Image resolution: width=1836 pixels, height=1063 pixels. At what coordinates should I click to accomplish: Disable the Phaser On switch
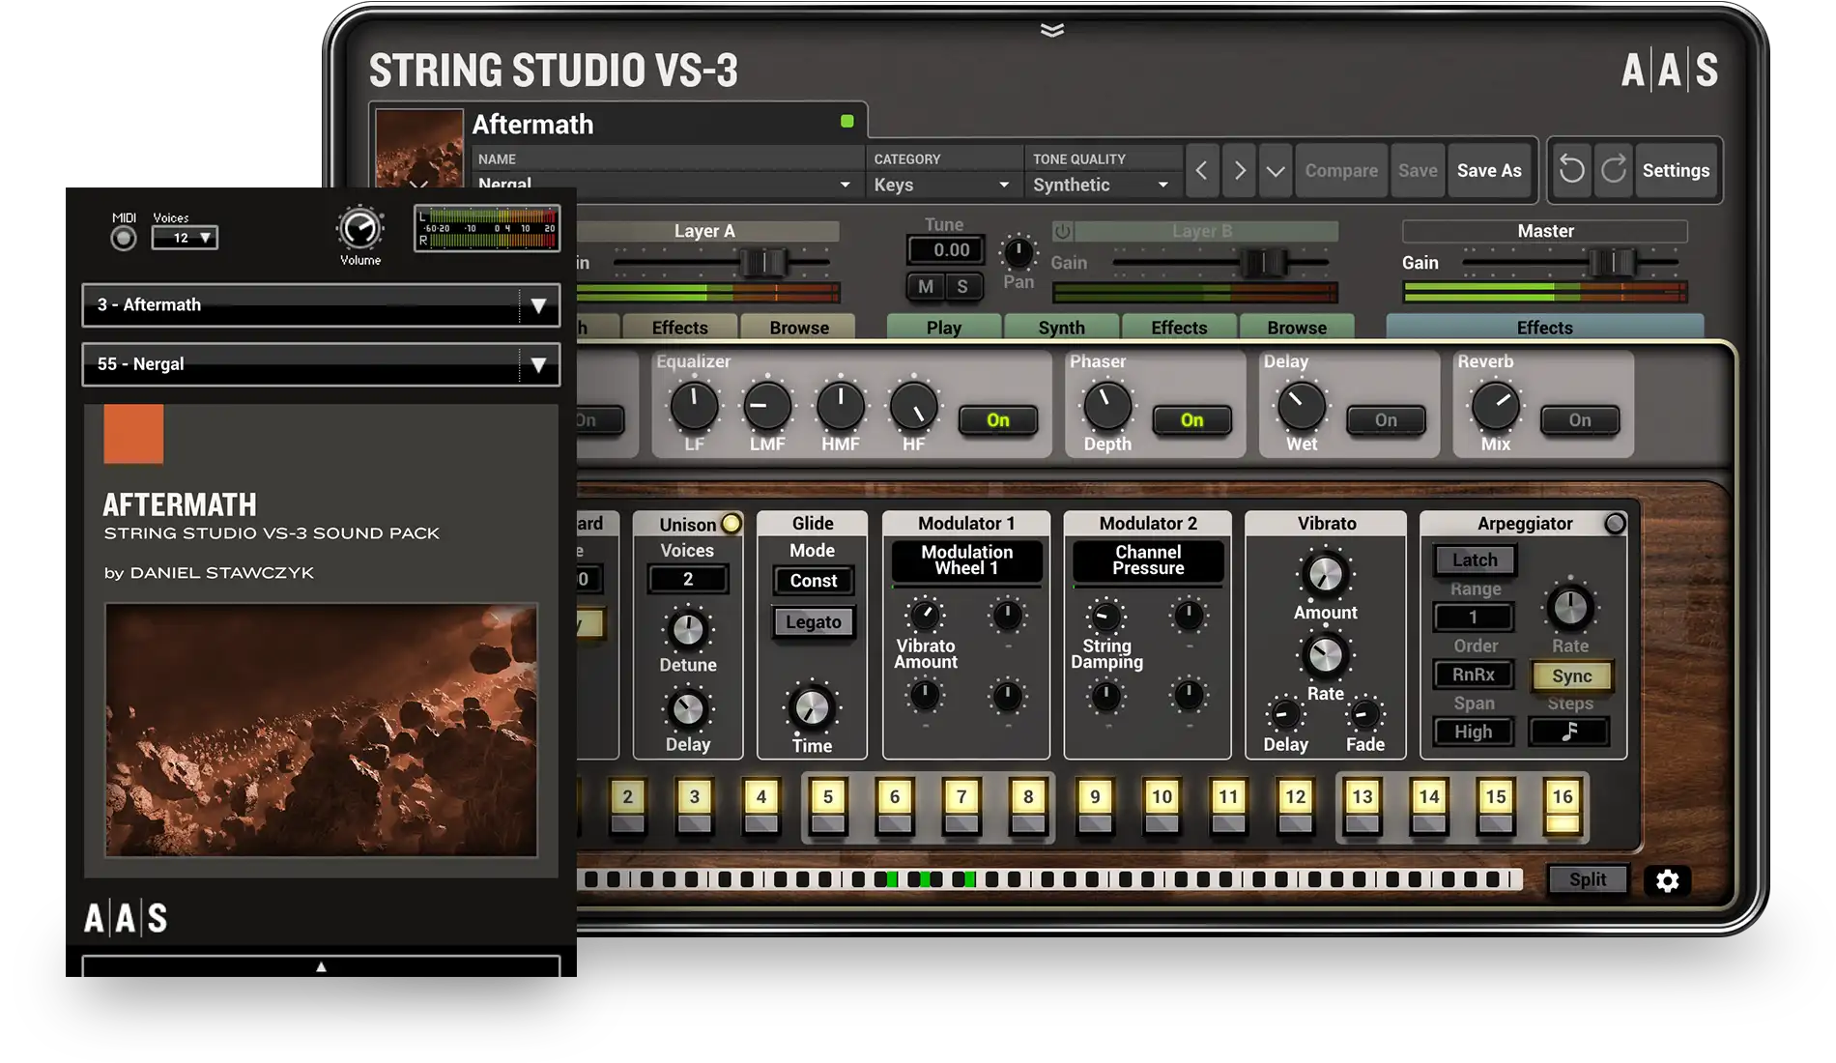(x=1191, y=420)
